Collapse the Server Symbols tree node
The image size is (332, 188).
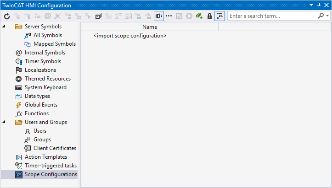[4, 26]
